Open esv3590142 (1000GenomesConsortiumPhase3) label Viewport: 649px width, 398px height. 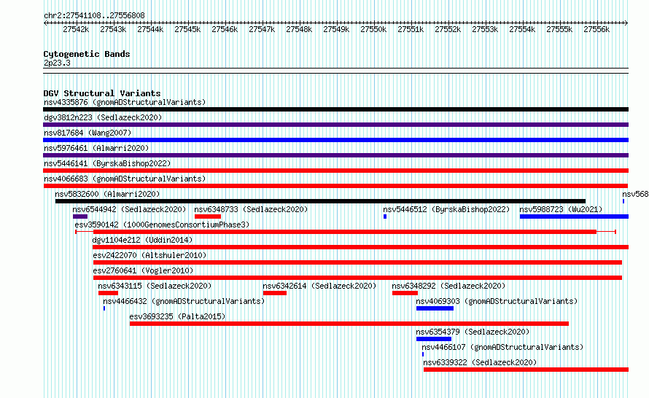click(162, 225)
